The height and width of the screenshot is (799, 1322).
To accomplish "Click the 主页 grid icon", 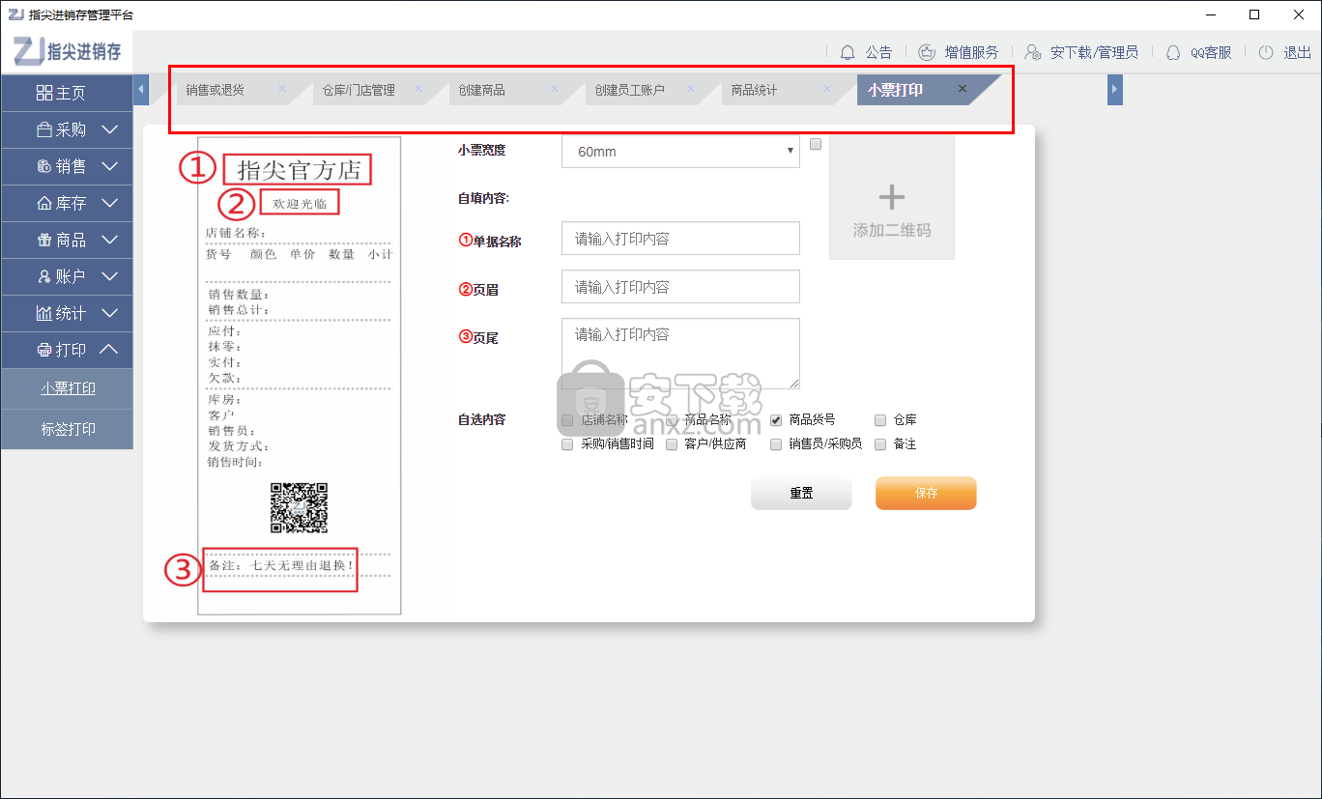I will 44,93.
